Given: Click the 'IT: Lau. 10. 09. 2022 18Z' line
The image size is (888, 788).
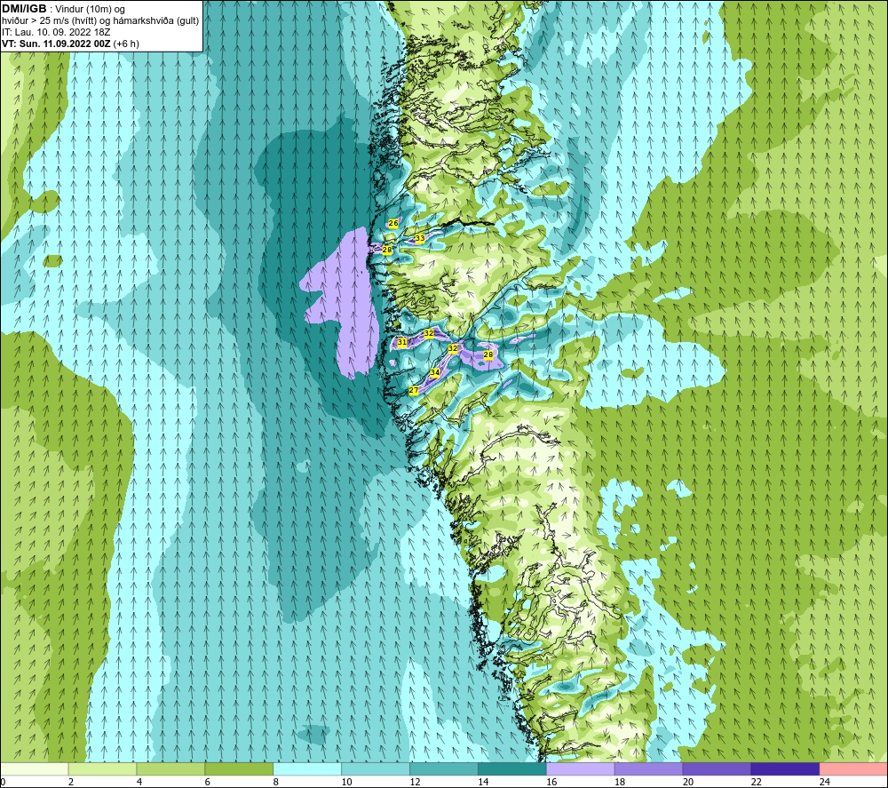Looking at the screenshot, I should pyautogui.click(x=56, y=32).
